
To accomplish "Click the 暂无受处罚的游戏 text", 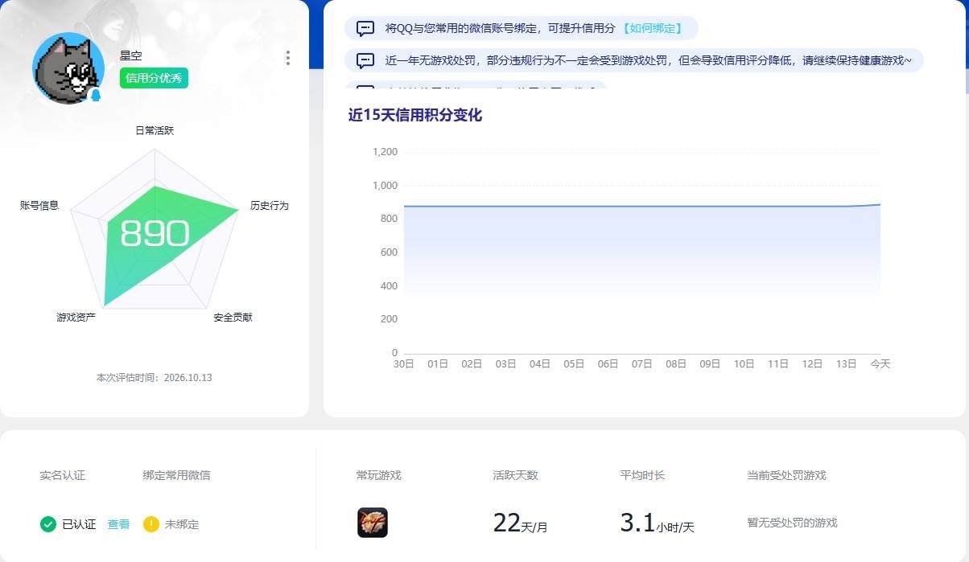I will 792,523.
